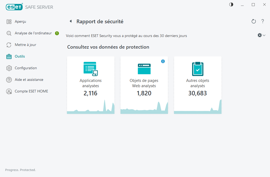
Task: Open the Outils toolbox icon
Action: coord(9,56)
